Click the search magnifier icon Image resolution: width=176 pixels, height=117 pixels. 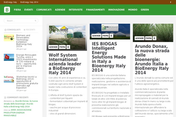pos(35,21)
